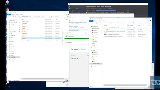Click the Sdk window horizontal scrollbar
Viewport: 160px width, 90px height.
pyautogui.click(x=43, y=79)
